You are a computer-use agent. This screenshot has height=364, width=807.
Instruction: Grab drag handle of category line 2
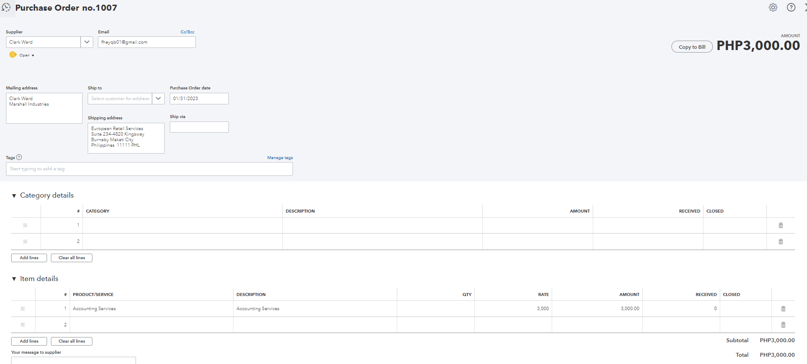tap(25, 242)
